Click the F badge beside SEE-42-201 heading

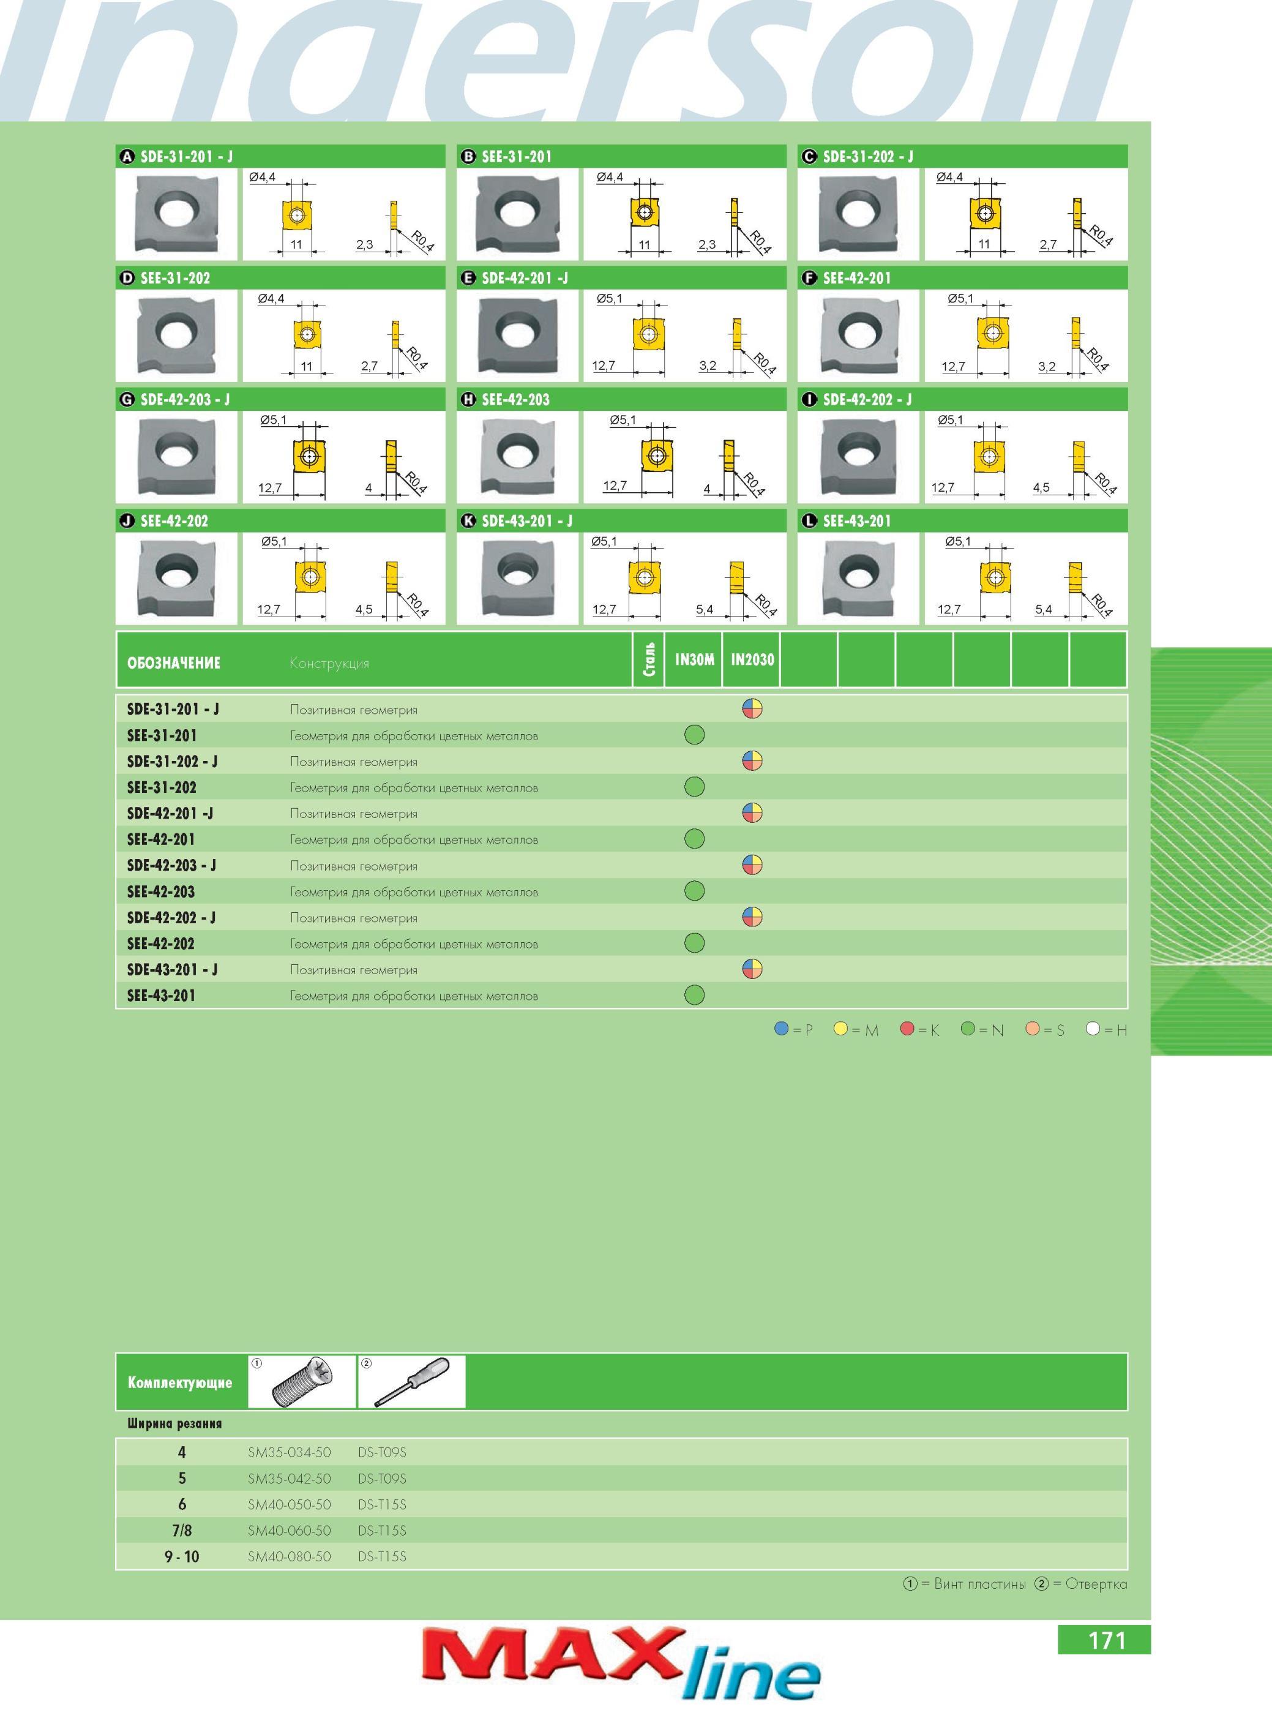click(809, 278)
